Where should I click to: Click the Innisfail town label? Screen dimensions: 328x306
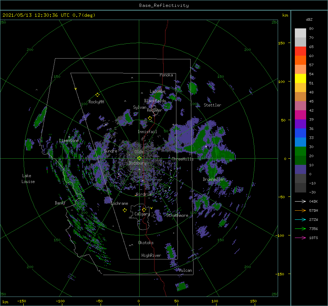tap(147, 132)
